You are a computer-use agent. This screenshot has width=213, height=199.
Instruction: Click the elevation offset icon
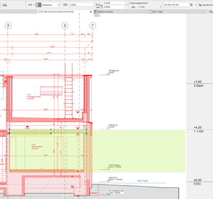tap(99, 5)
